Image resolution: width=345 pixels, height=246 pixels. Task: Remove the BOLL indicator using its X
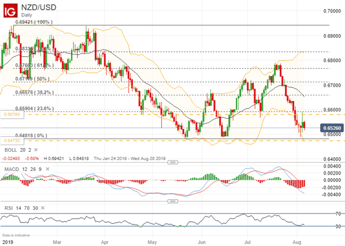[x=36, y=150]
